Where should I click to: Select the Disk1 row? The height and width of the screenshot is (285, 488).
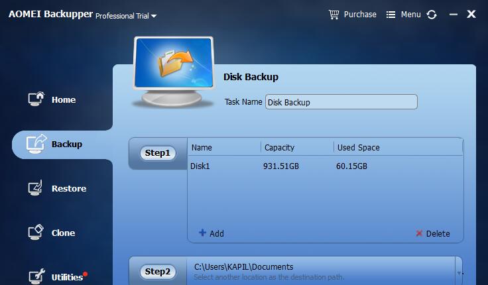325,166
